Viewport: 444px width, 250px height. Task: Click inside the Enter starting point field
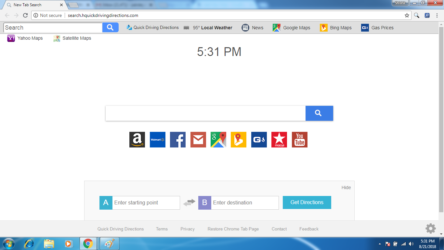146,202
